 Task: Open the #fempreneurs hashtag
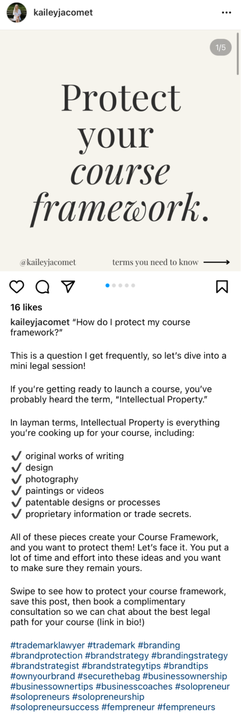(186, 707)
